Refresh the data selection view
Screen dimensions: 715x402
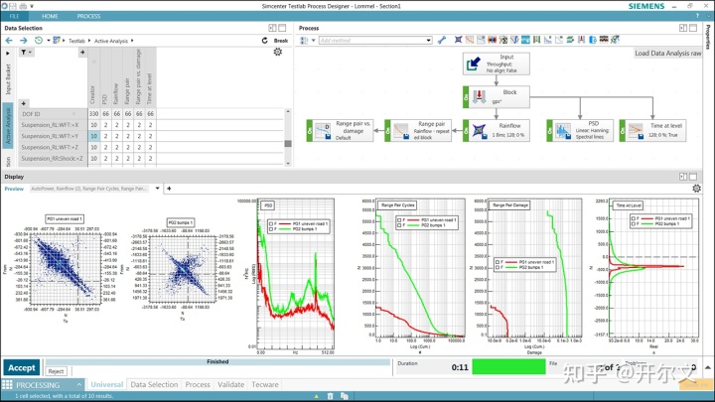click(x=264, y=41)
